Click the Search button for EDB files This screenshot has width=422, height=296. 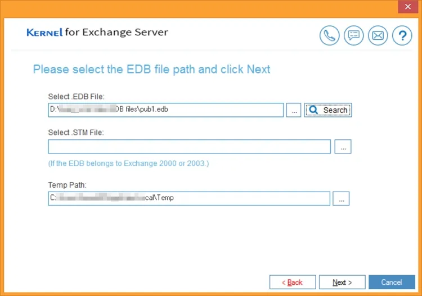[x=328, y=110]
